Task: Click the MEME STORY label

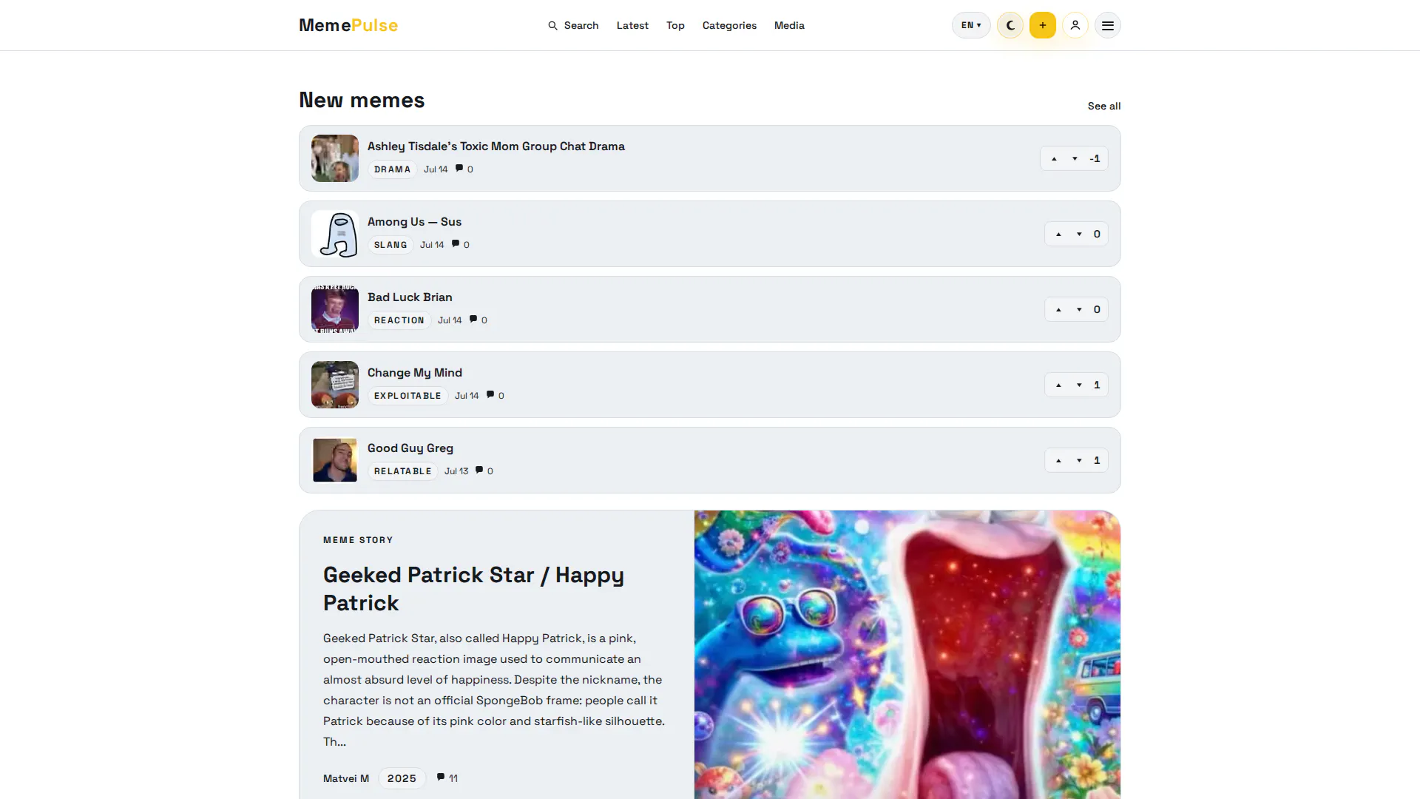Action: pyautogui.click(x=358, y=540)
